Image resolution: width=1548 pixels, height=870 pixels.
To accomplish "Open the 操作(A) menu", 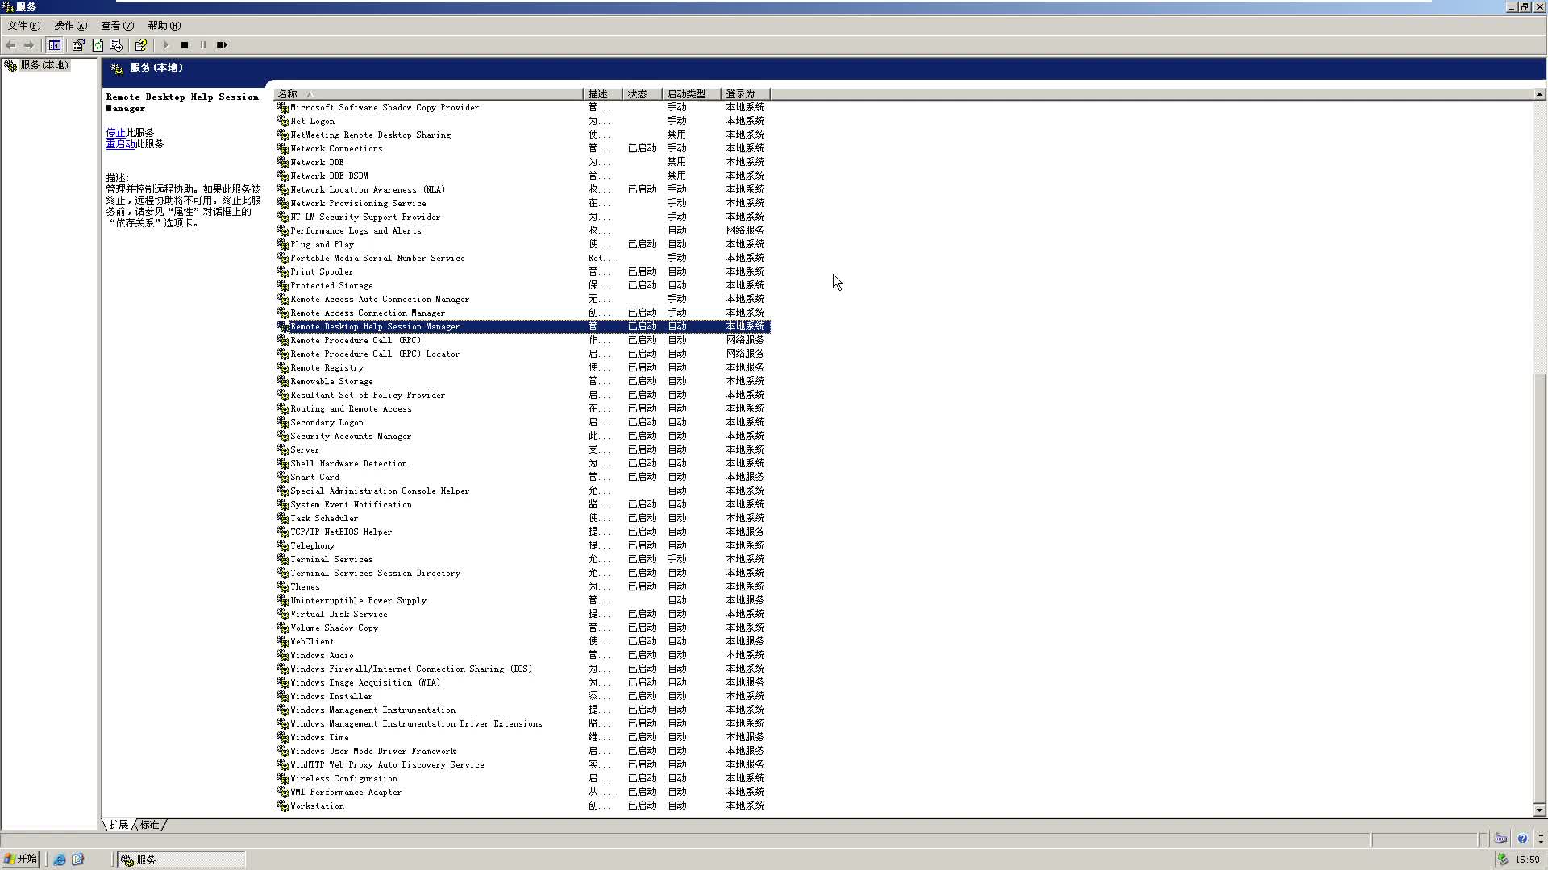I will [x=70, y=26].
